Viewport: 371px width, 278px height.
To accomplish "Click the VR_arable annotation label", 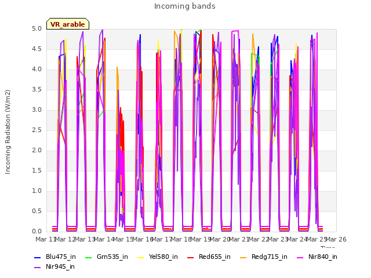I will pyautogui.click(x=68, y=24).
